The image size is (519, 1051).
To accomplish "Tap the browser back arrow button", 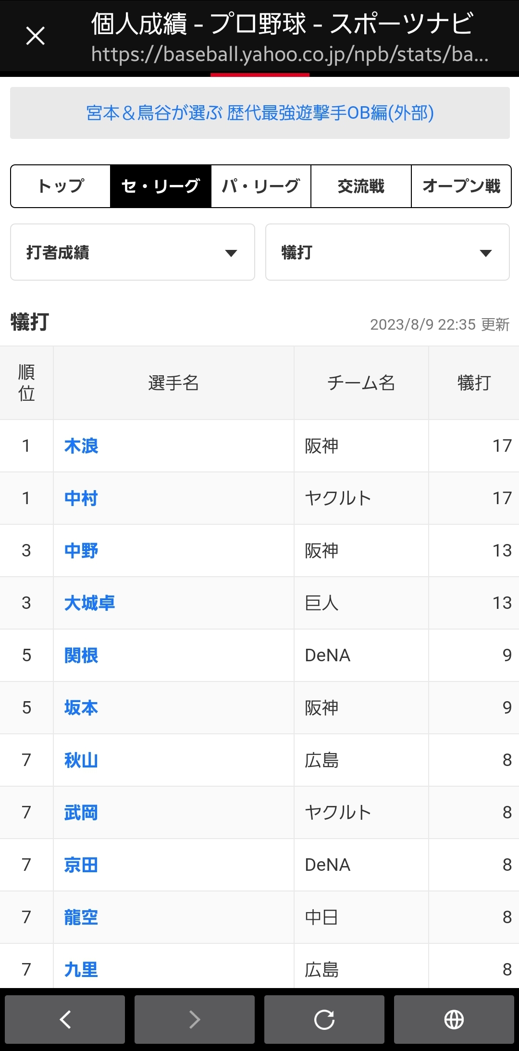I will tap(65, 1019).
